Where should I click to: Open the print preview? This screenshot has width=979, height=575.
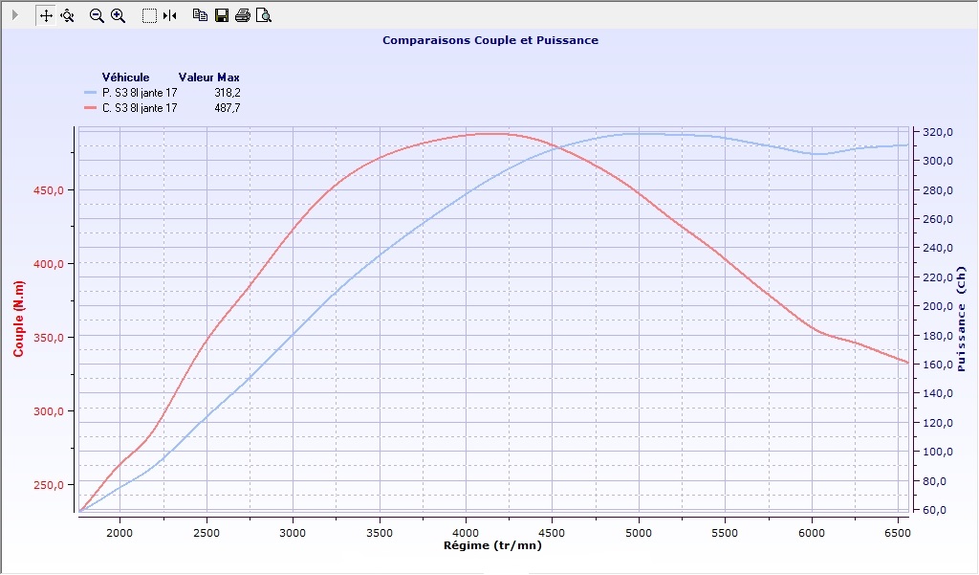pos(264,15)
